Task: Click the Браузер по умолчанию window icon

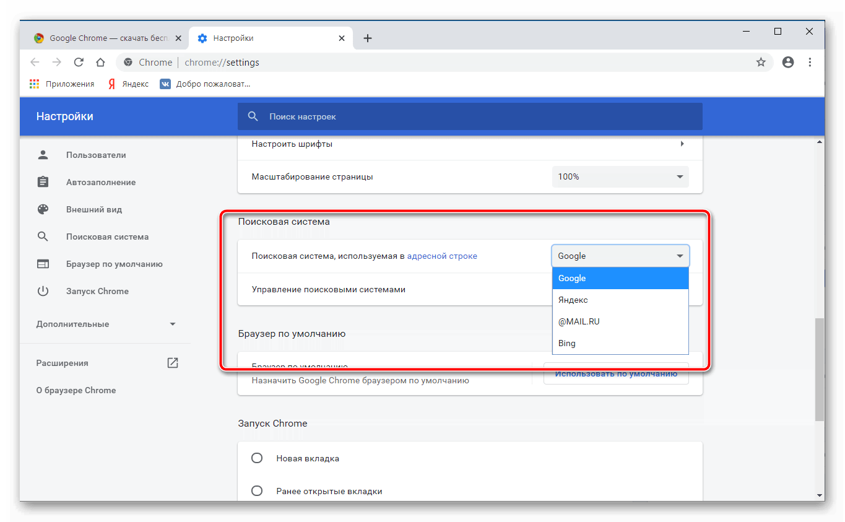Action: [x=43, y=264]
